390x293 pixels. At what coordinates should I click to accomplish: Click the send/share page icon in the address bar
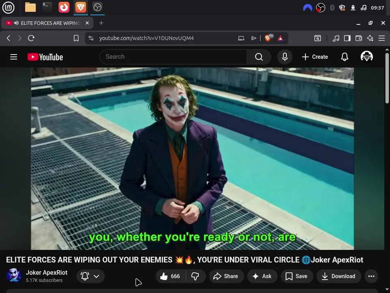click(x=253, y=38)
